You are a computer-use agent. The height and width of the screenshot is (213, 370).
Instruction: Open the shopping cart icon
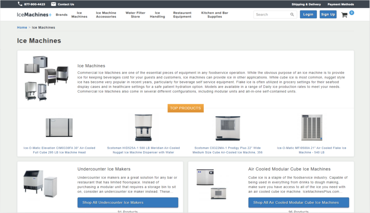[x=344, y=15]
